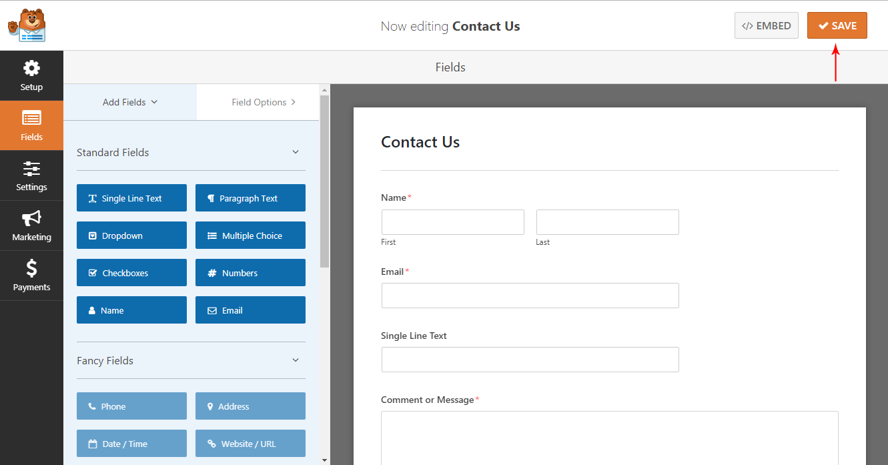This screenshot has width=888, height=465.
Task: Add a Website / URL field
Action: pos(250,444)
